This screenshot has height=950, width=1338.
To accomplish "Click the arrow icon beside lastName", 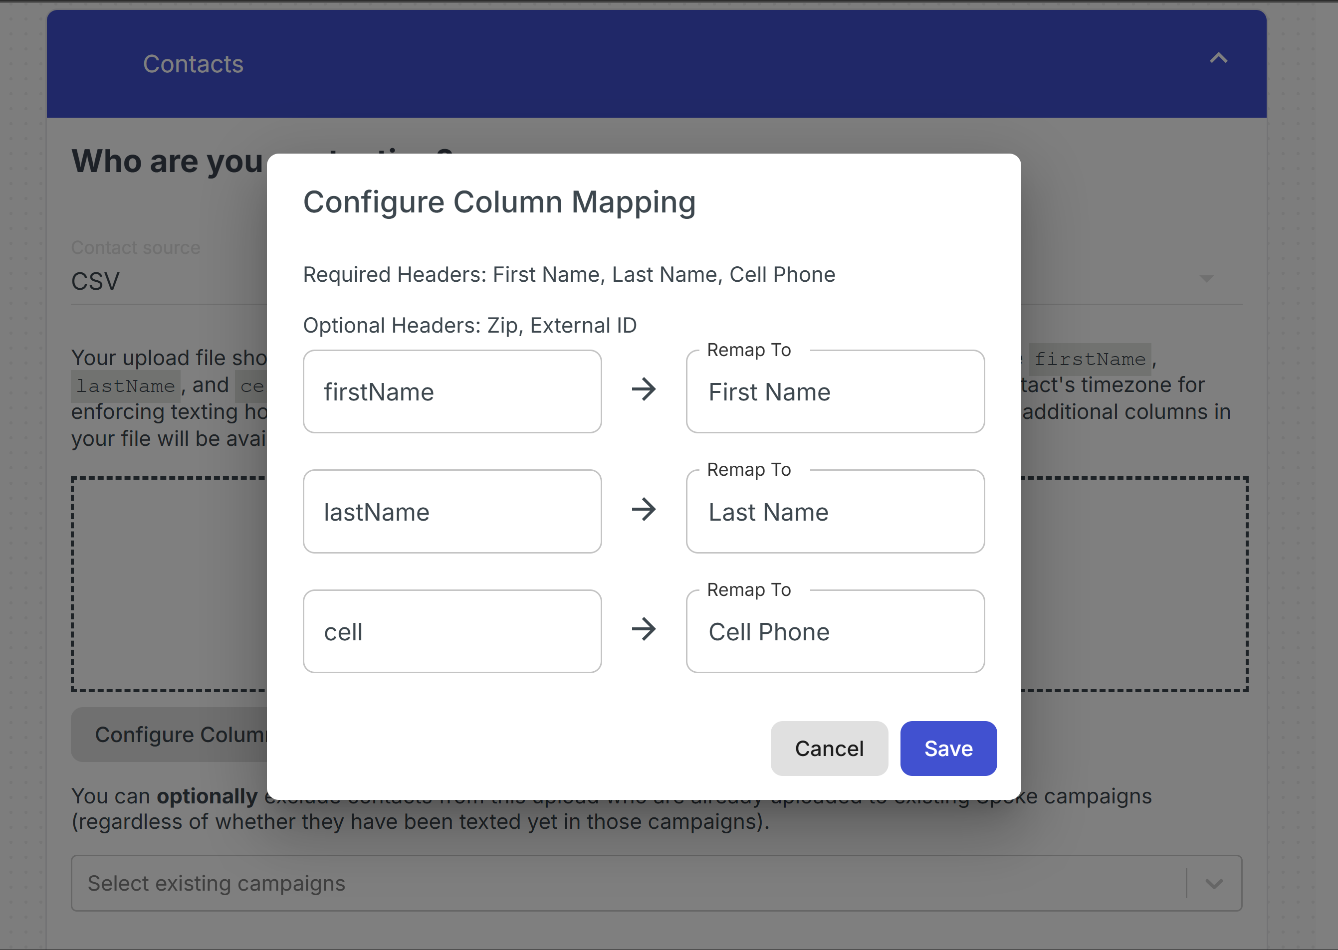I will click(644, 510).
